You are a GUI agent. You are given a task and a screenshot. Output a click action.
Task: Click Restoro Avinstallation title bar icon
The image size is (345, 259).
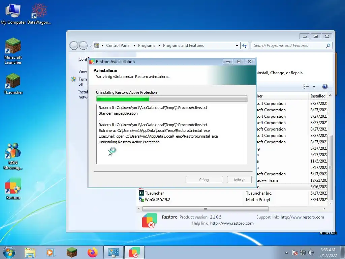coord(92,62)
